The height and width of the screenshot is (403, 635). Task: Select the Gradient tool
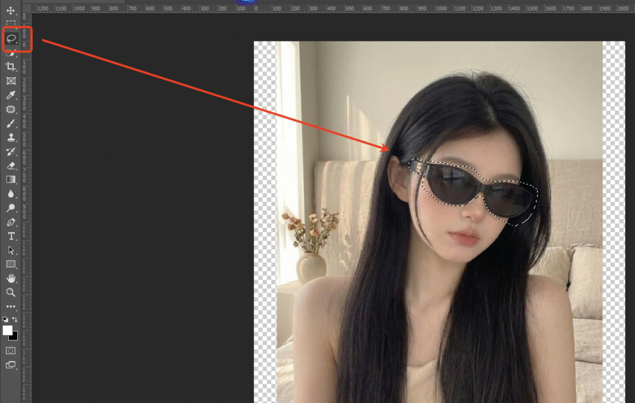coord(11,180)
